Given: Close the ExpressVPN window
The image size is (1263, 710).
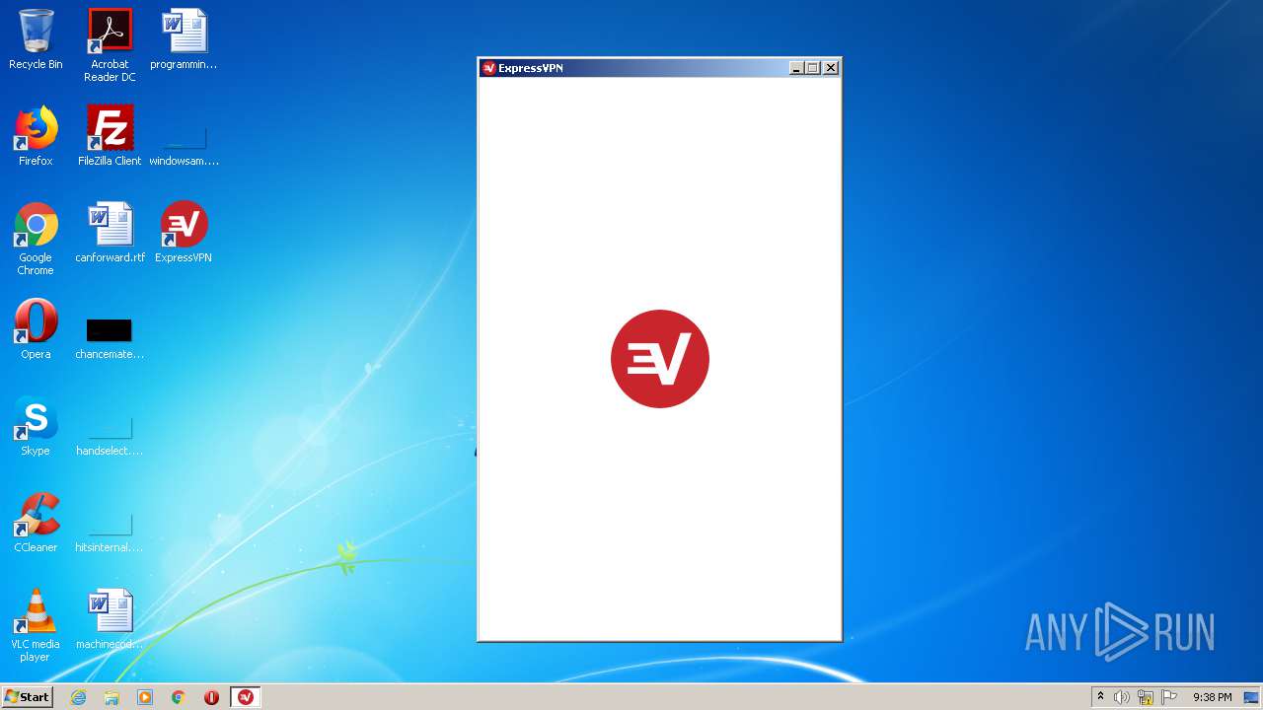Looking at the screenshot, I should point(831,68).
